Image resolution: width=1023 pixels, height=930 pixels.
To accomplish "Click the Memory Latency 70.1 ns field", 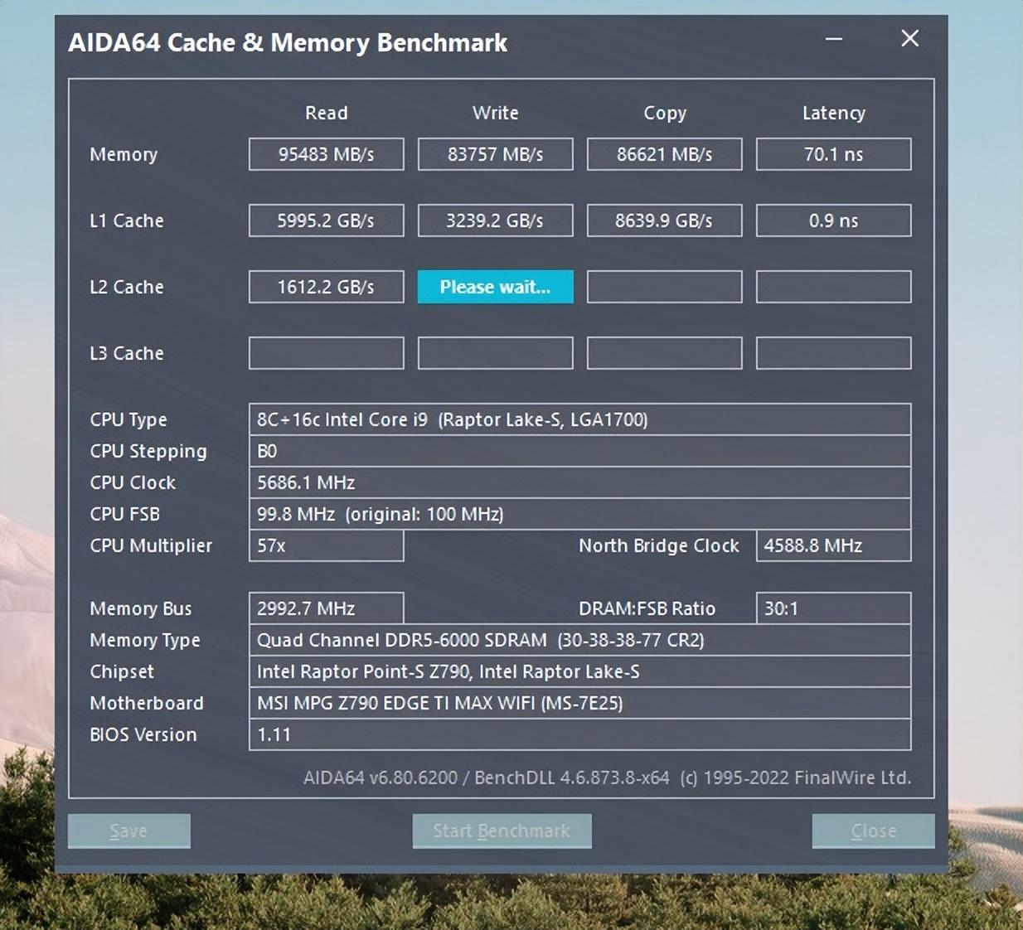I will 833,154.
